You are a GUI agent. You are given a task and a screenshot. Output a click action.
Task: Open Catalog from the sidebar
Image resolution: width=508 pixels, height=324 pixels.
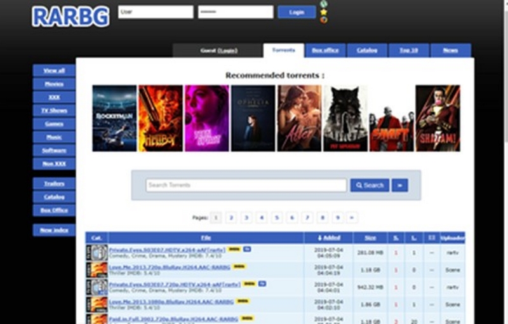tap(54, 197)
